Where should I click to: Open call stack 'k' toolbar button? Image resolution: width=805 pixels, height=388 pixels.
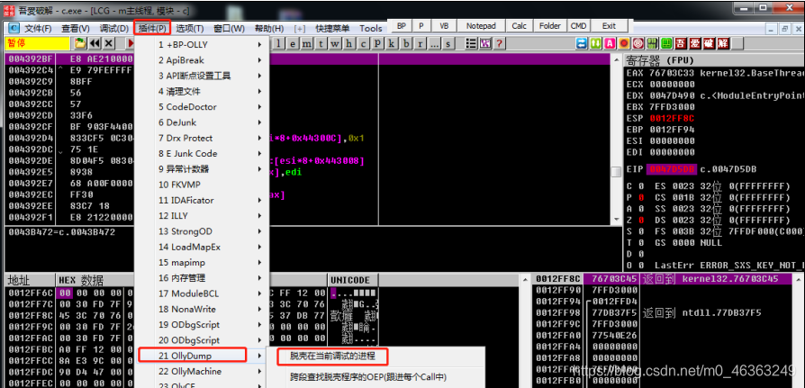(392, 43)
